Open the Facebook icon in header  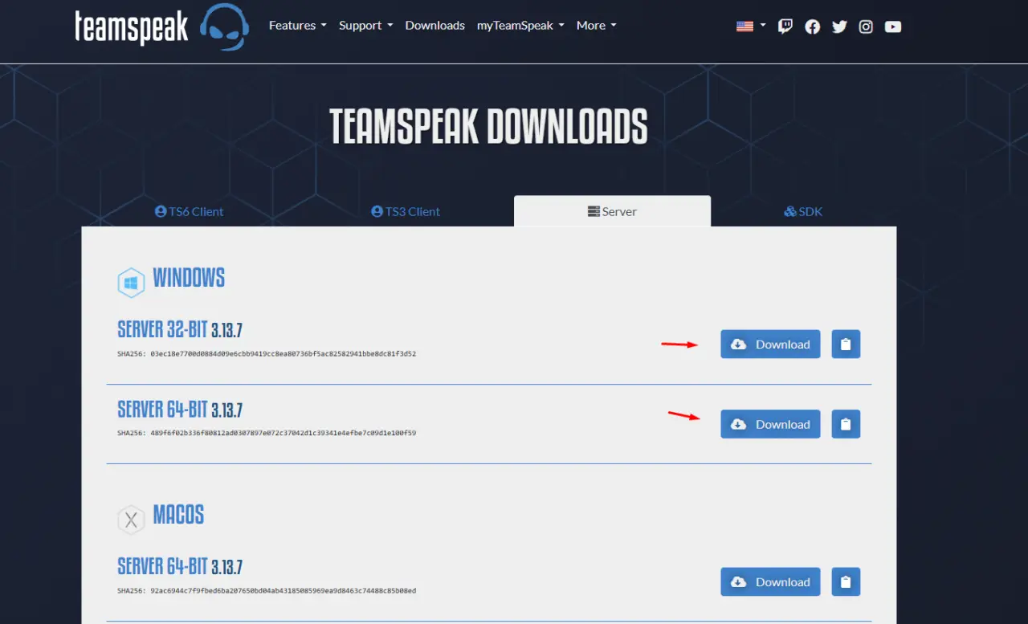click(813, 27)
